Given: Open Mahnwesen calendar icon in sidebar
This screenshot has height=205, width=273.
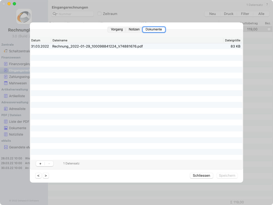Looking at the screenshot, I should click(x=6, y=83).
